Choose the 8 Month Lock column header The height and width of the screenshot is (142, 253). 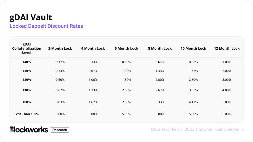[x=160, y=48]
